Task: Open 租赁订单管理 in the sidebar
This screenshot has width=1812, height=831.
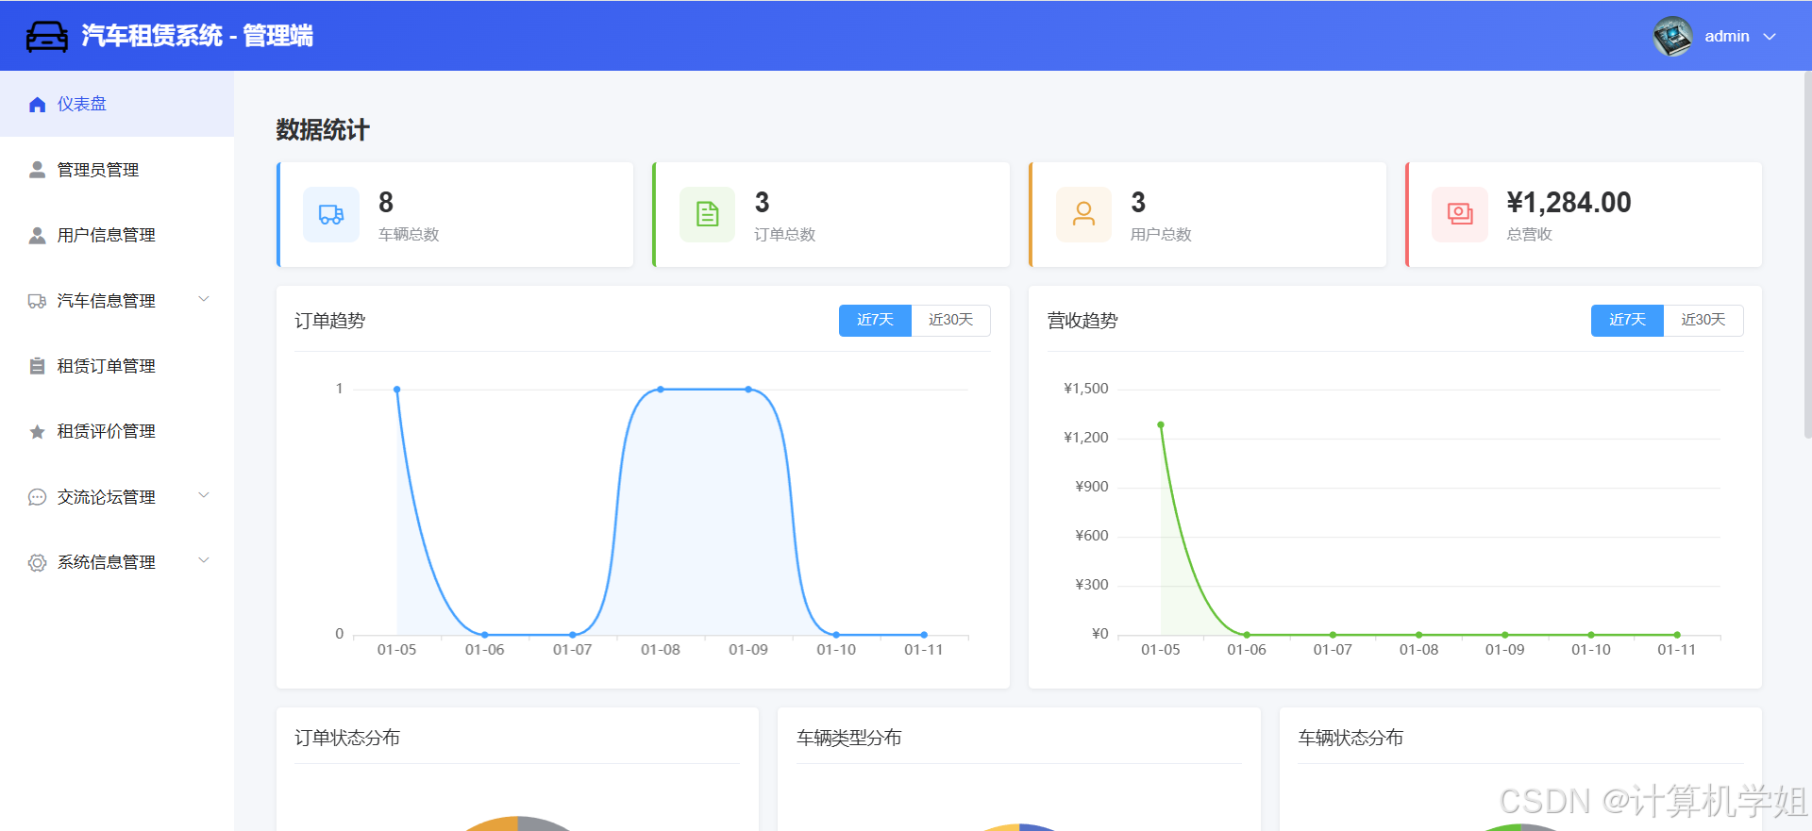Action: tap(117, 366)
